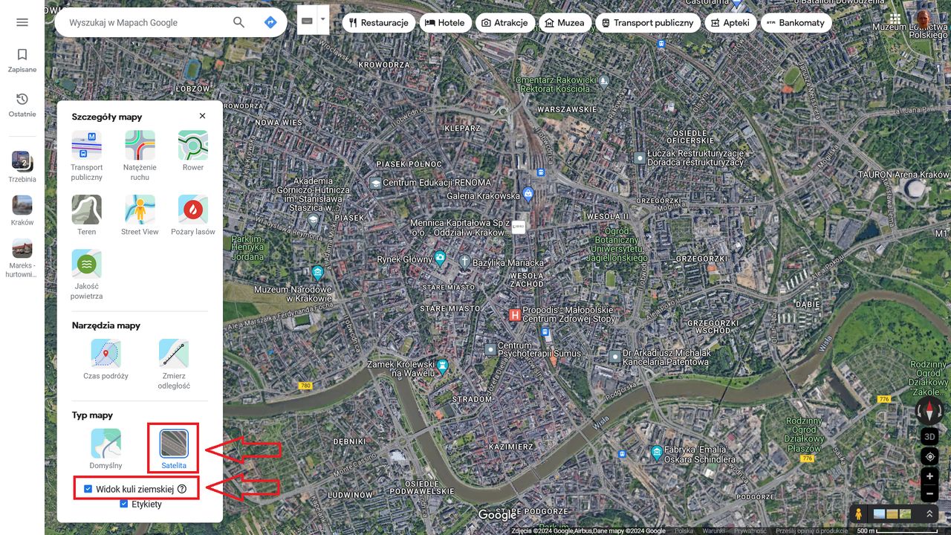Show my location with the target icon
951x535 pixels.
point(929,456)
